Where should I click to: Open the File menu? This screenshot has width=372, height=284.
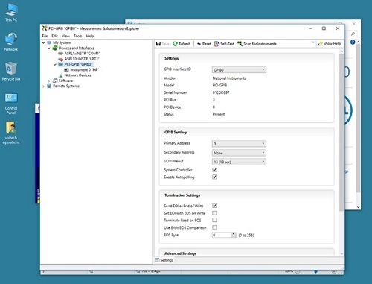45,36
